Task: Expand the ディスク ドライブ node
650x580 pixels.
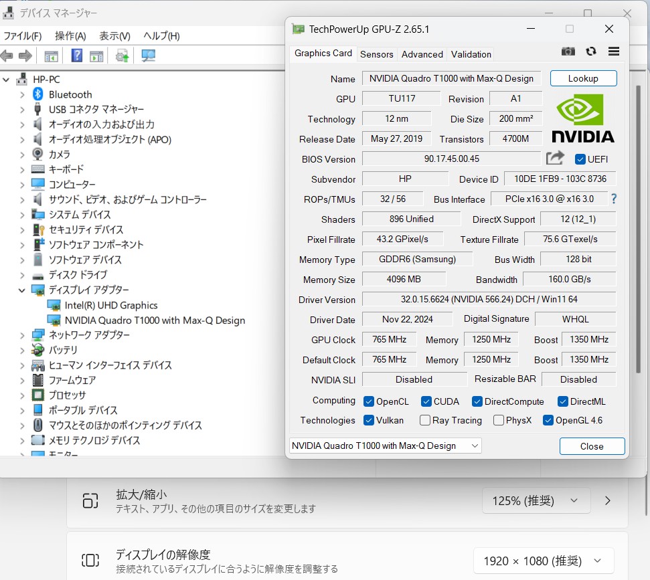Action: [x=22, y=275]
